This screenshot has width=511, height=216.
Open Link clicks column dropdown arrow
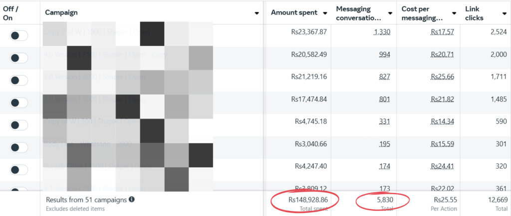[504, 13]
